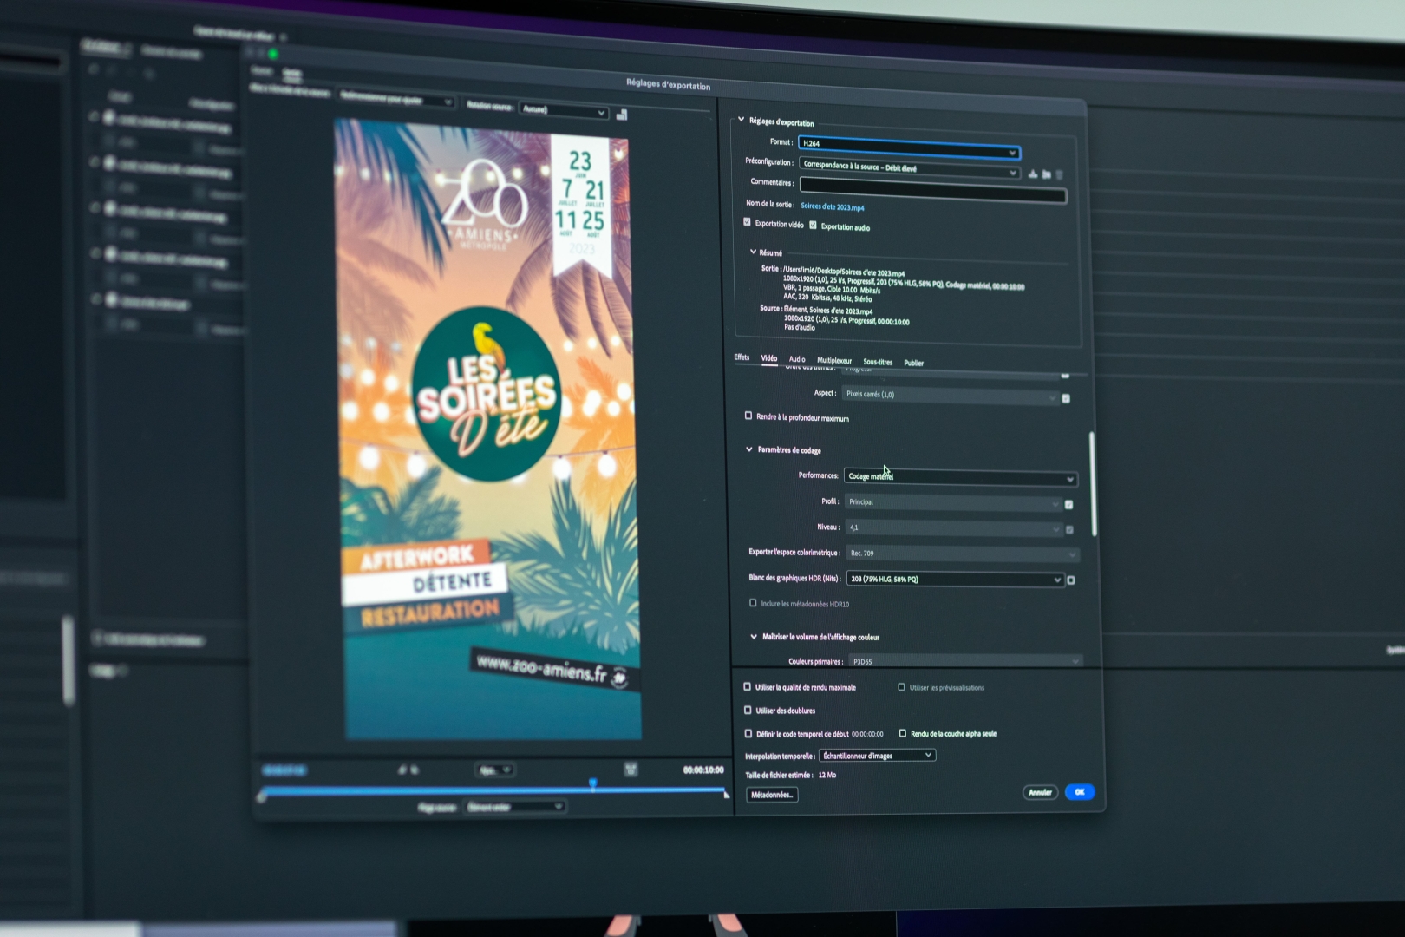The image size is (1405, 937).
Task: Open the scaling dropdown left of Rotation source
Action: click(x=395, y=98)
